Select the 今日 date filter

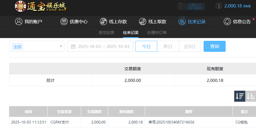pyautogui.click(x=146, y=46)
